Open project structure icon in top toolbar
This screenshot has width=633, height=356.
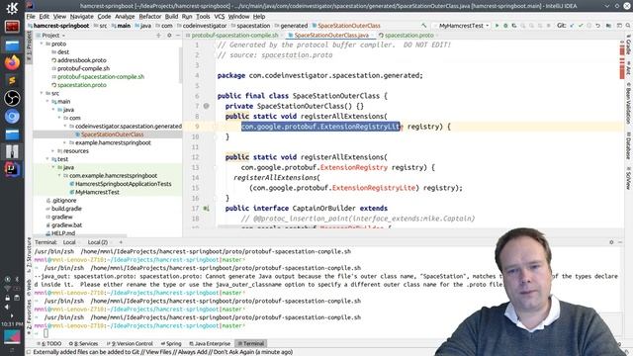[x=609, y=26]
